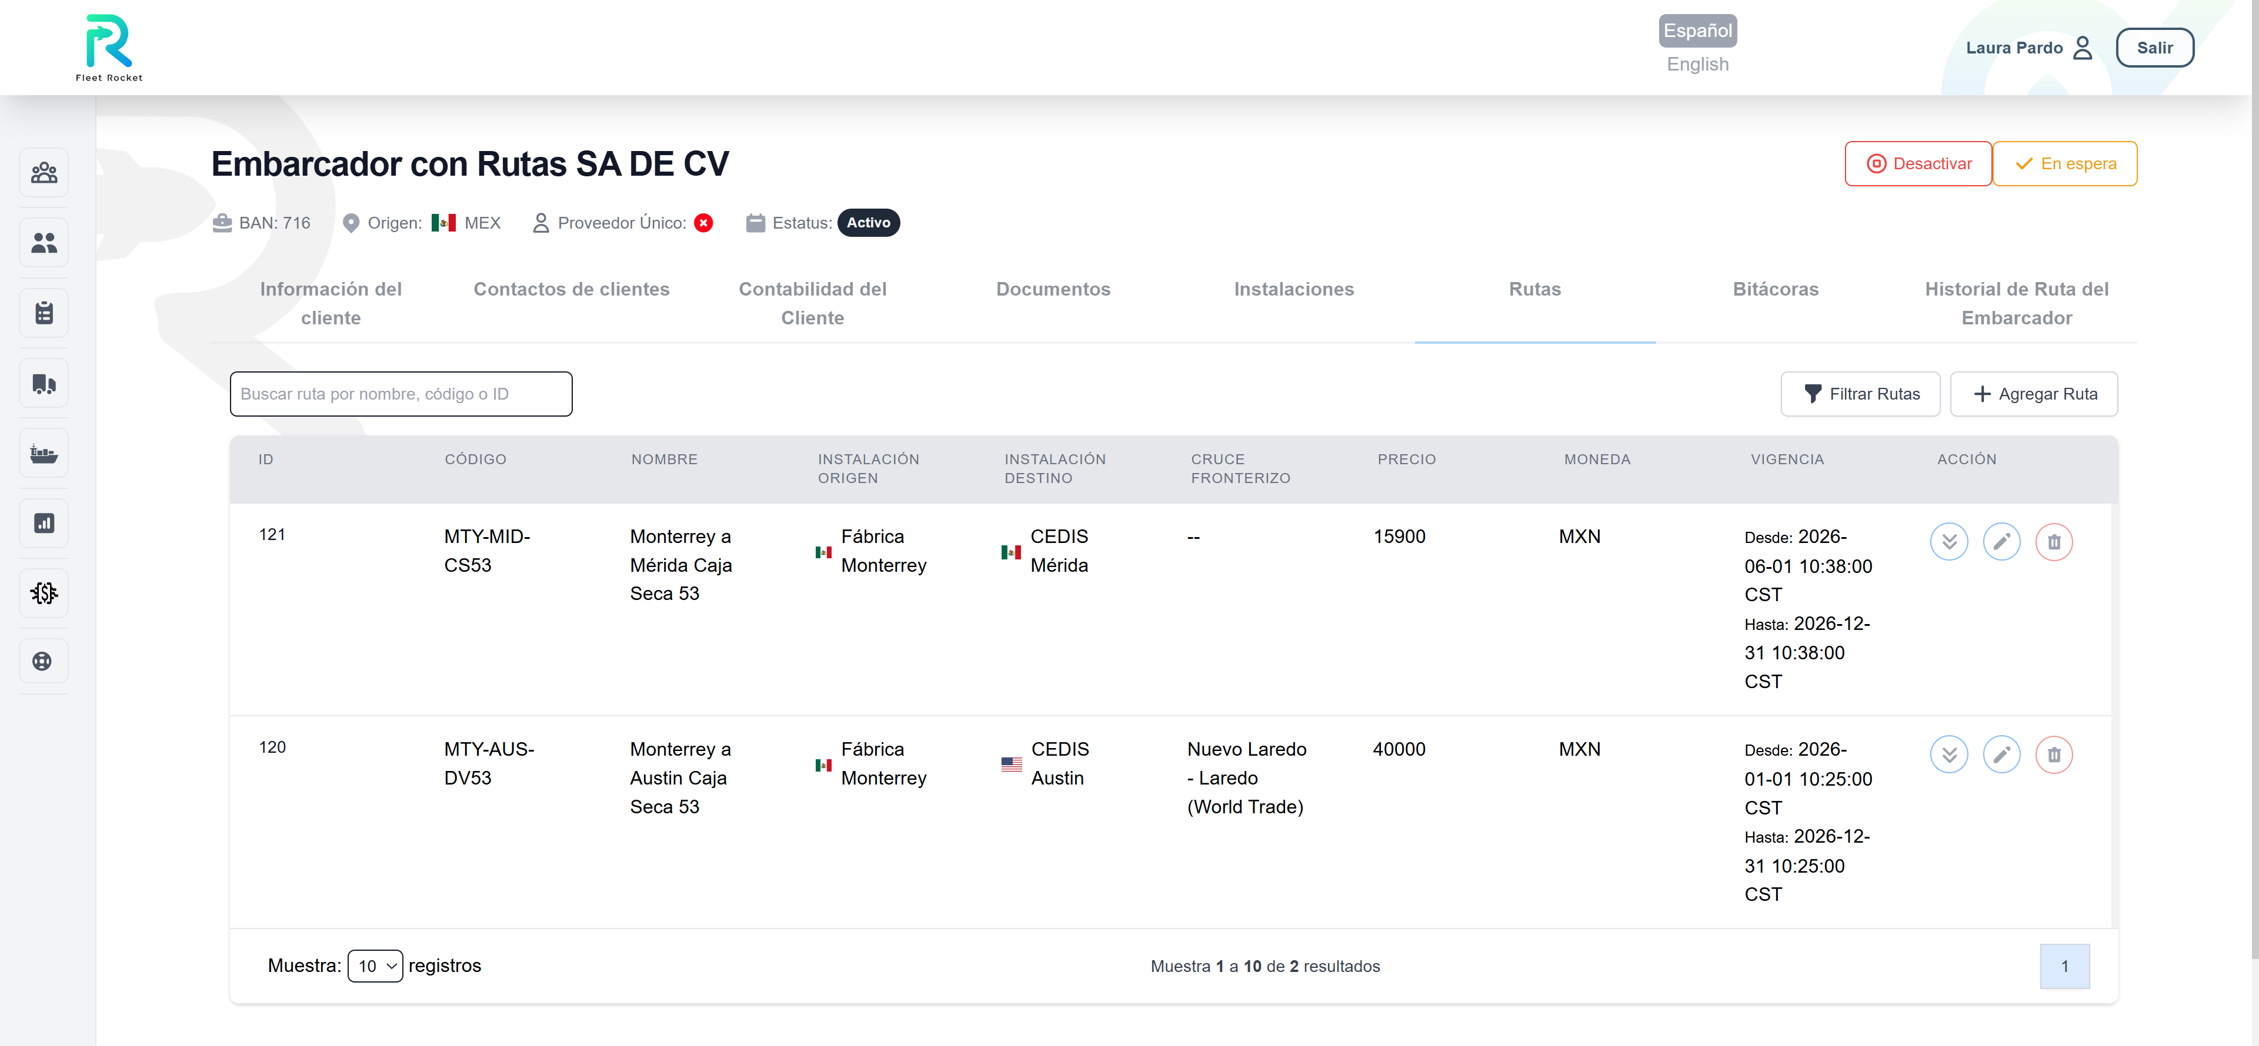Open the bar chart reports icon
Image resolution: width=2259 pixels, height=1046 pixels.
[44, 523]
